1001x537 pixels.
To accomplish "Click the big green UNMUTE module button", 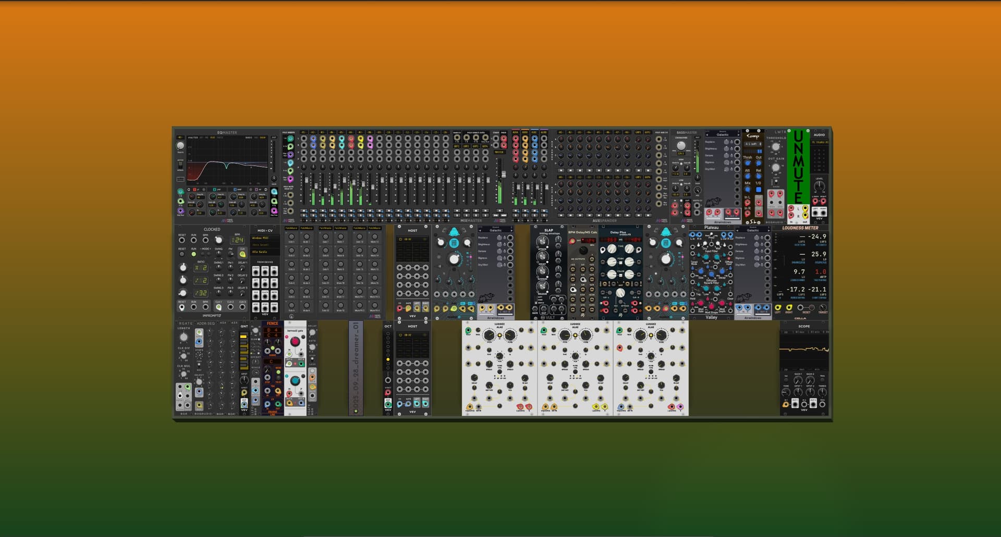I will (798, 167).
